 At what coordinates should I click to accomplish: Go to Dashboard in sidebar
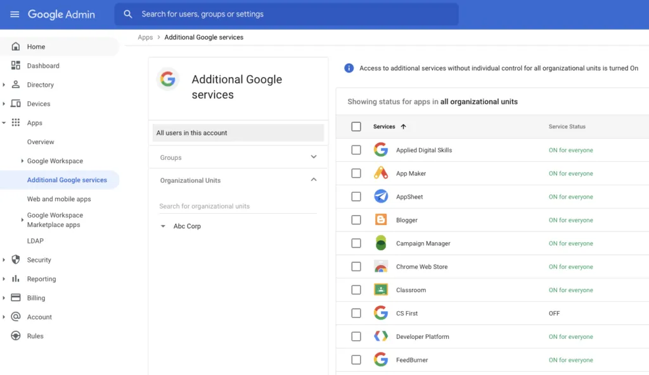click(43, 66)
